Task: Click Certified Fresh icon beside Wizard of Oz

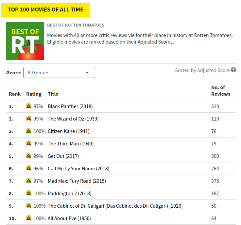Action: (29, 119)
